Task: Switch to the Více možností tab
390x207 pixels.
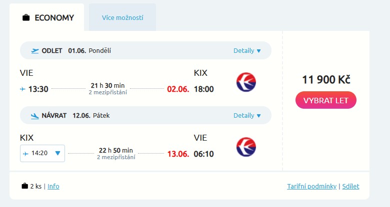Action: pos(122,18)
